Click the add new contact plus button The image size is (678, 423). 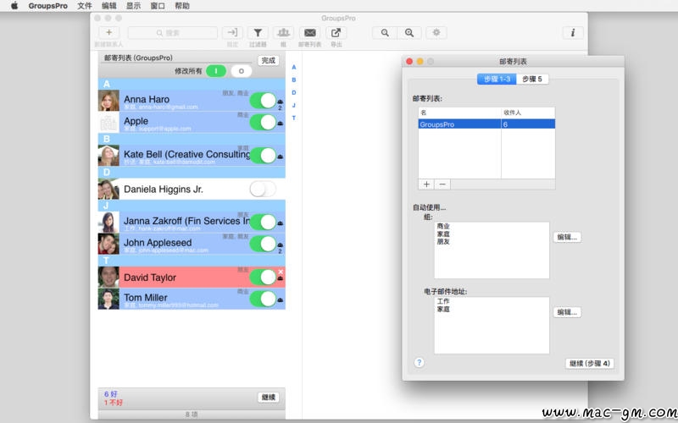(109, 32)
